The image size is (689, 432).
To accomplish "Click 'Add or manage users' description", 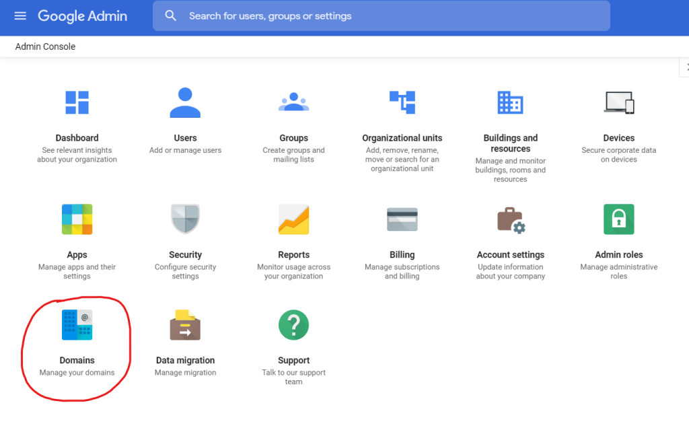I will click(185, 150).
